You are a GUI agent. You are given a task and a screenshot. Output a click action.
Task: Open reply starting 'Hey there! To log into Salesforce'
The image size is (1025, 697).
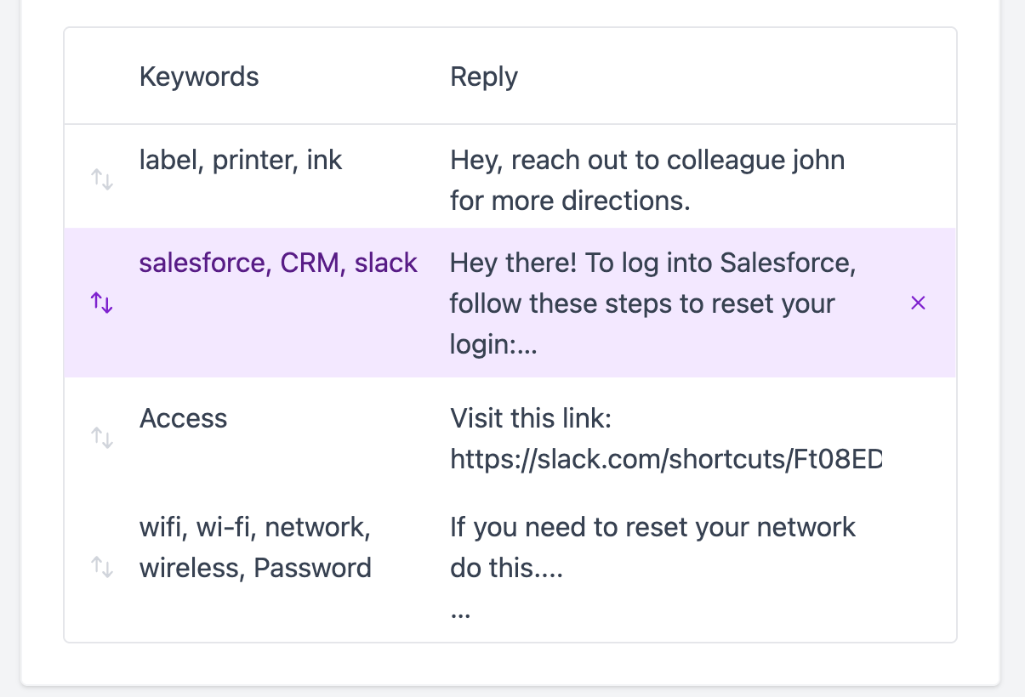coord(653,303)
